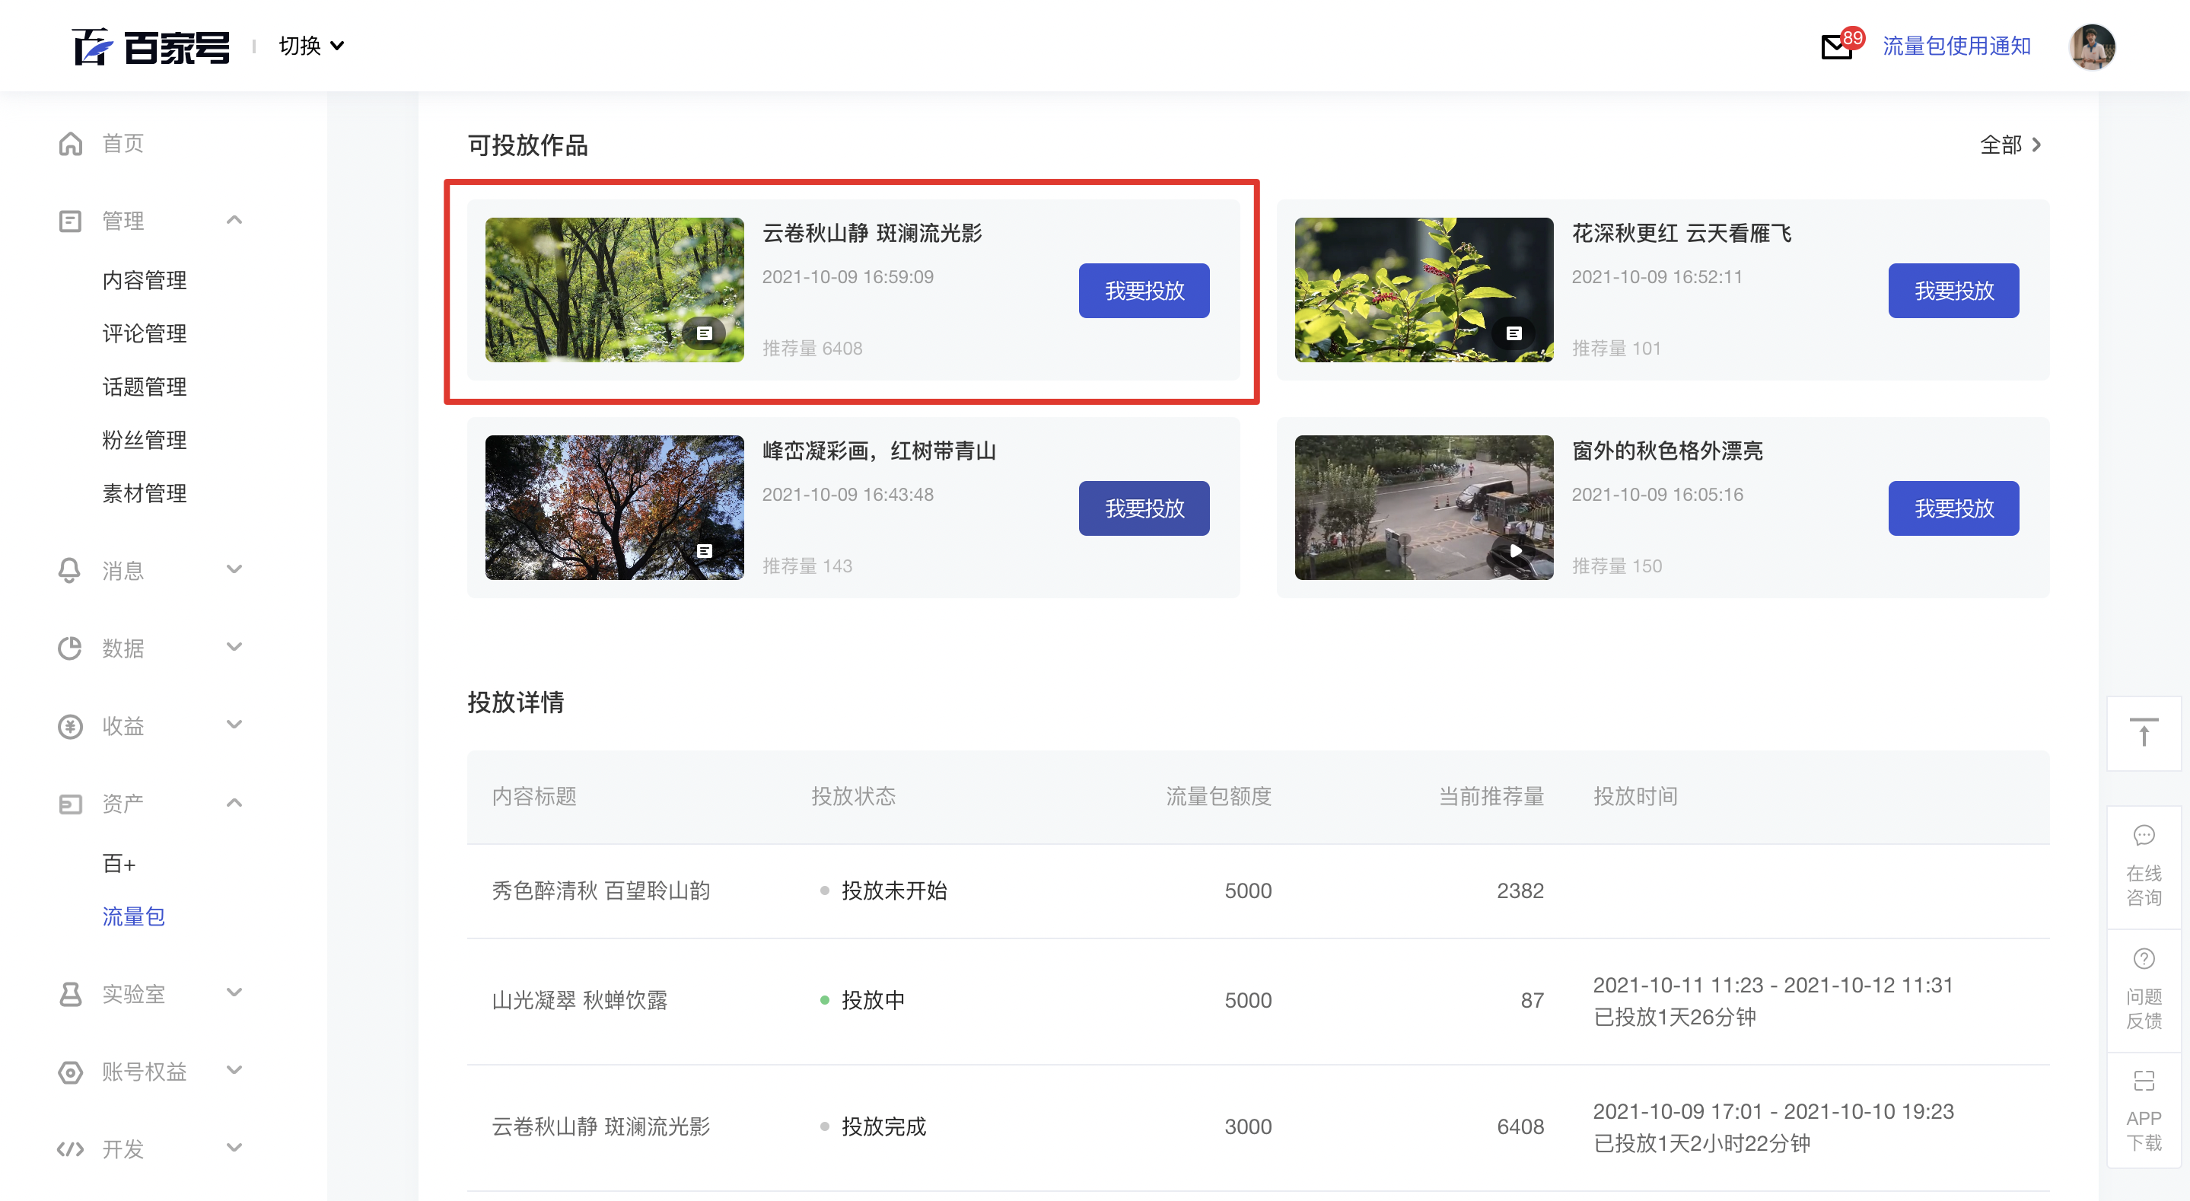The height and width of the screenshot is (1201, 2190).
Task: Open 百+ in sidebar
Action: [x=119, y=863]
